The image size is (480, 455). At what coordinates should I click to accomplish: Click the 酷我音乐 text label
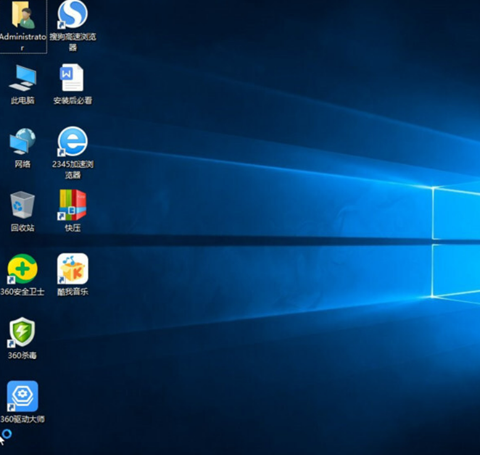(x=73, y=292)
